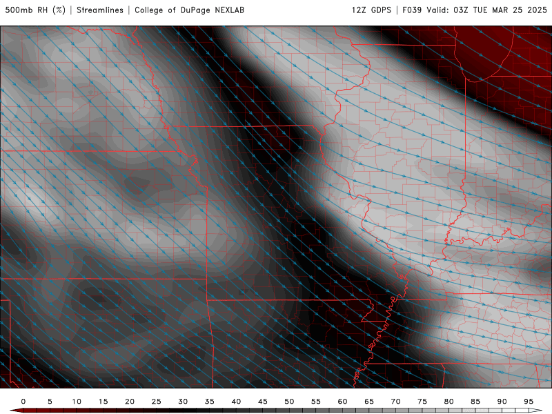The image size is (552, 414).
Task: Click the 75 label on the RH legend
Action: tap(422, 402)
